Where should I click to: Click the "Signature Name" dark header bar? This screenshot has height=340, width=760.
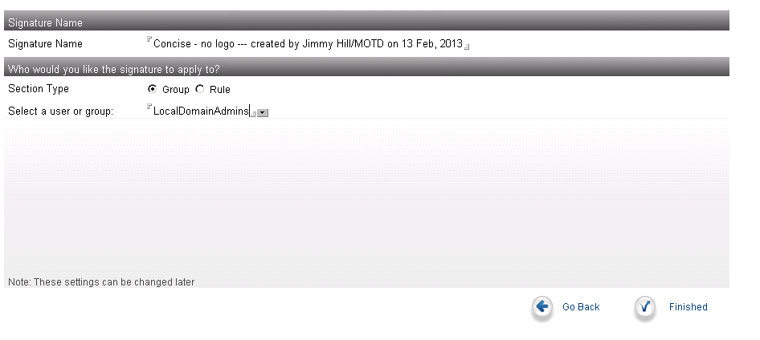pyautogui.click(x=366, y=22)
